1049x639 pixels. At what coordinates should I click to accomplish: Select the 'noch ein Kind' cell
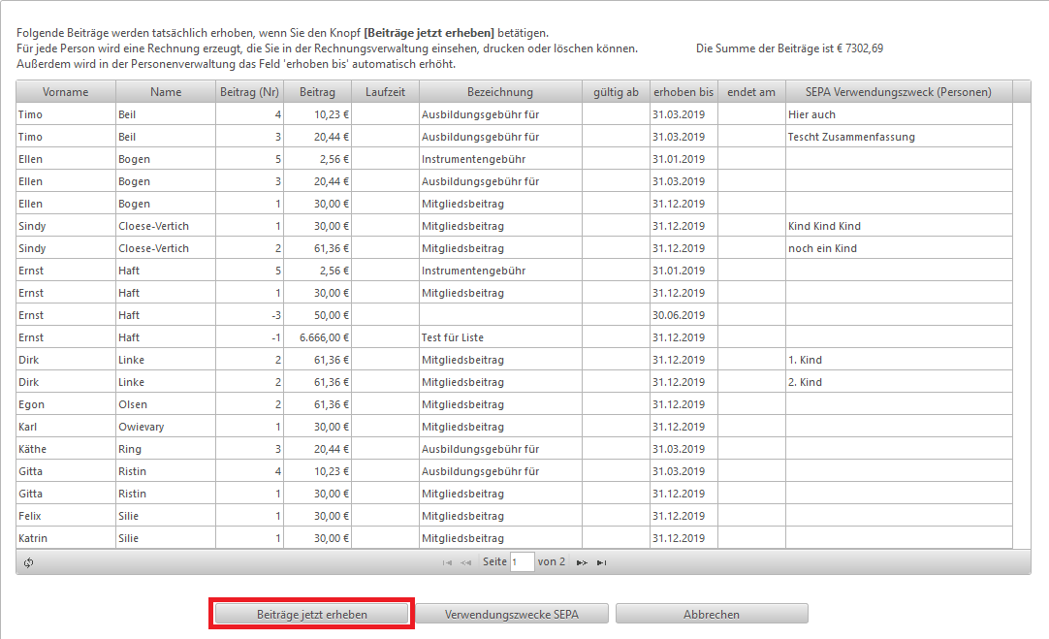point(899,248)
